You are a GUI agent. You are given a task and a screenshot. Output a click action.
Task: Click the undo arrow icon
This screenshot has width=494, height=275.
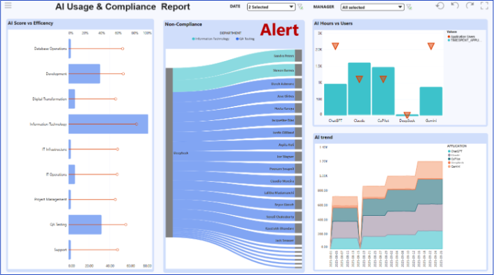(x=455, y=6)
